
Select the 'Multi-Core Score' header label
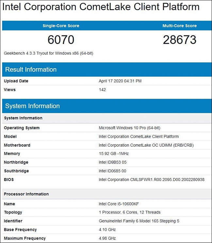pos(180,26)
